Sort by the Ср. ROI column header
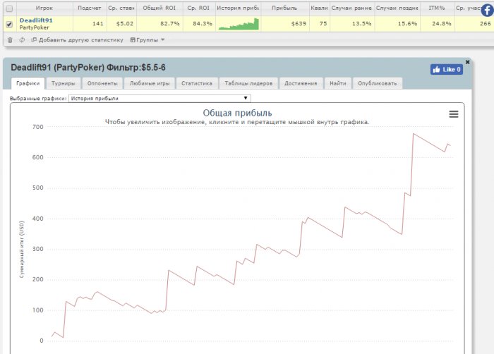Image resolution: width=494 pixels, height=354 pixels. coord(199,8)
